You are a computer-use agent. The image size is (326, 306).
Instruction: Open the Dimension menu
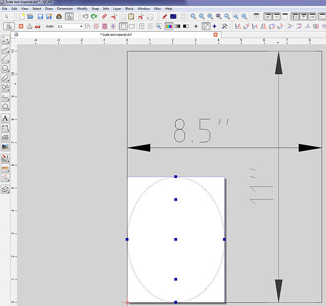65,9
